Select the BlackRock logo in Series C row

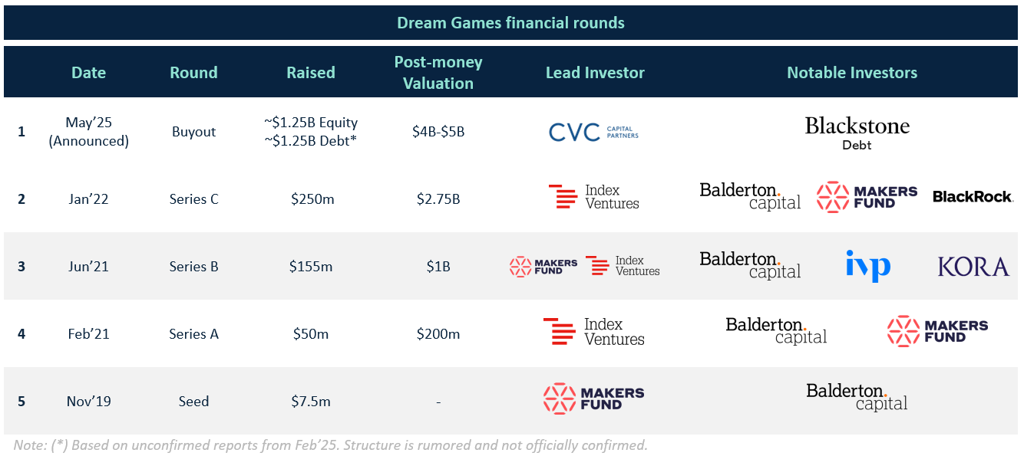973,197
